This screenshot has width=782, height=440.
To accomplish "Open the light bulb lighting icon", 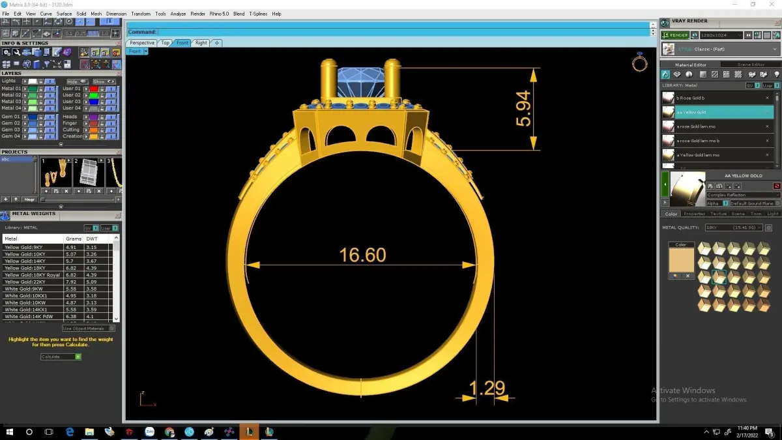I will 777,74.
